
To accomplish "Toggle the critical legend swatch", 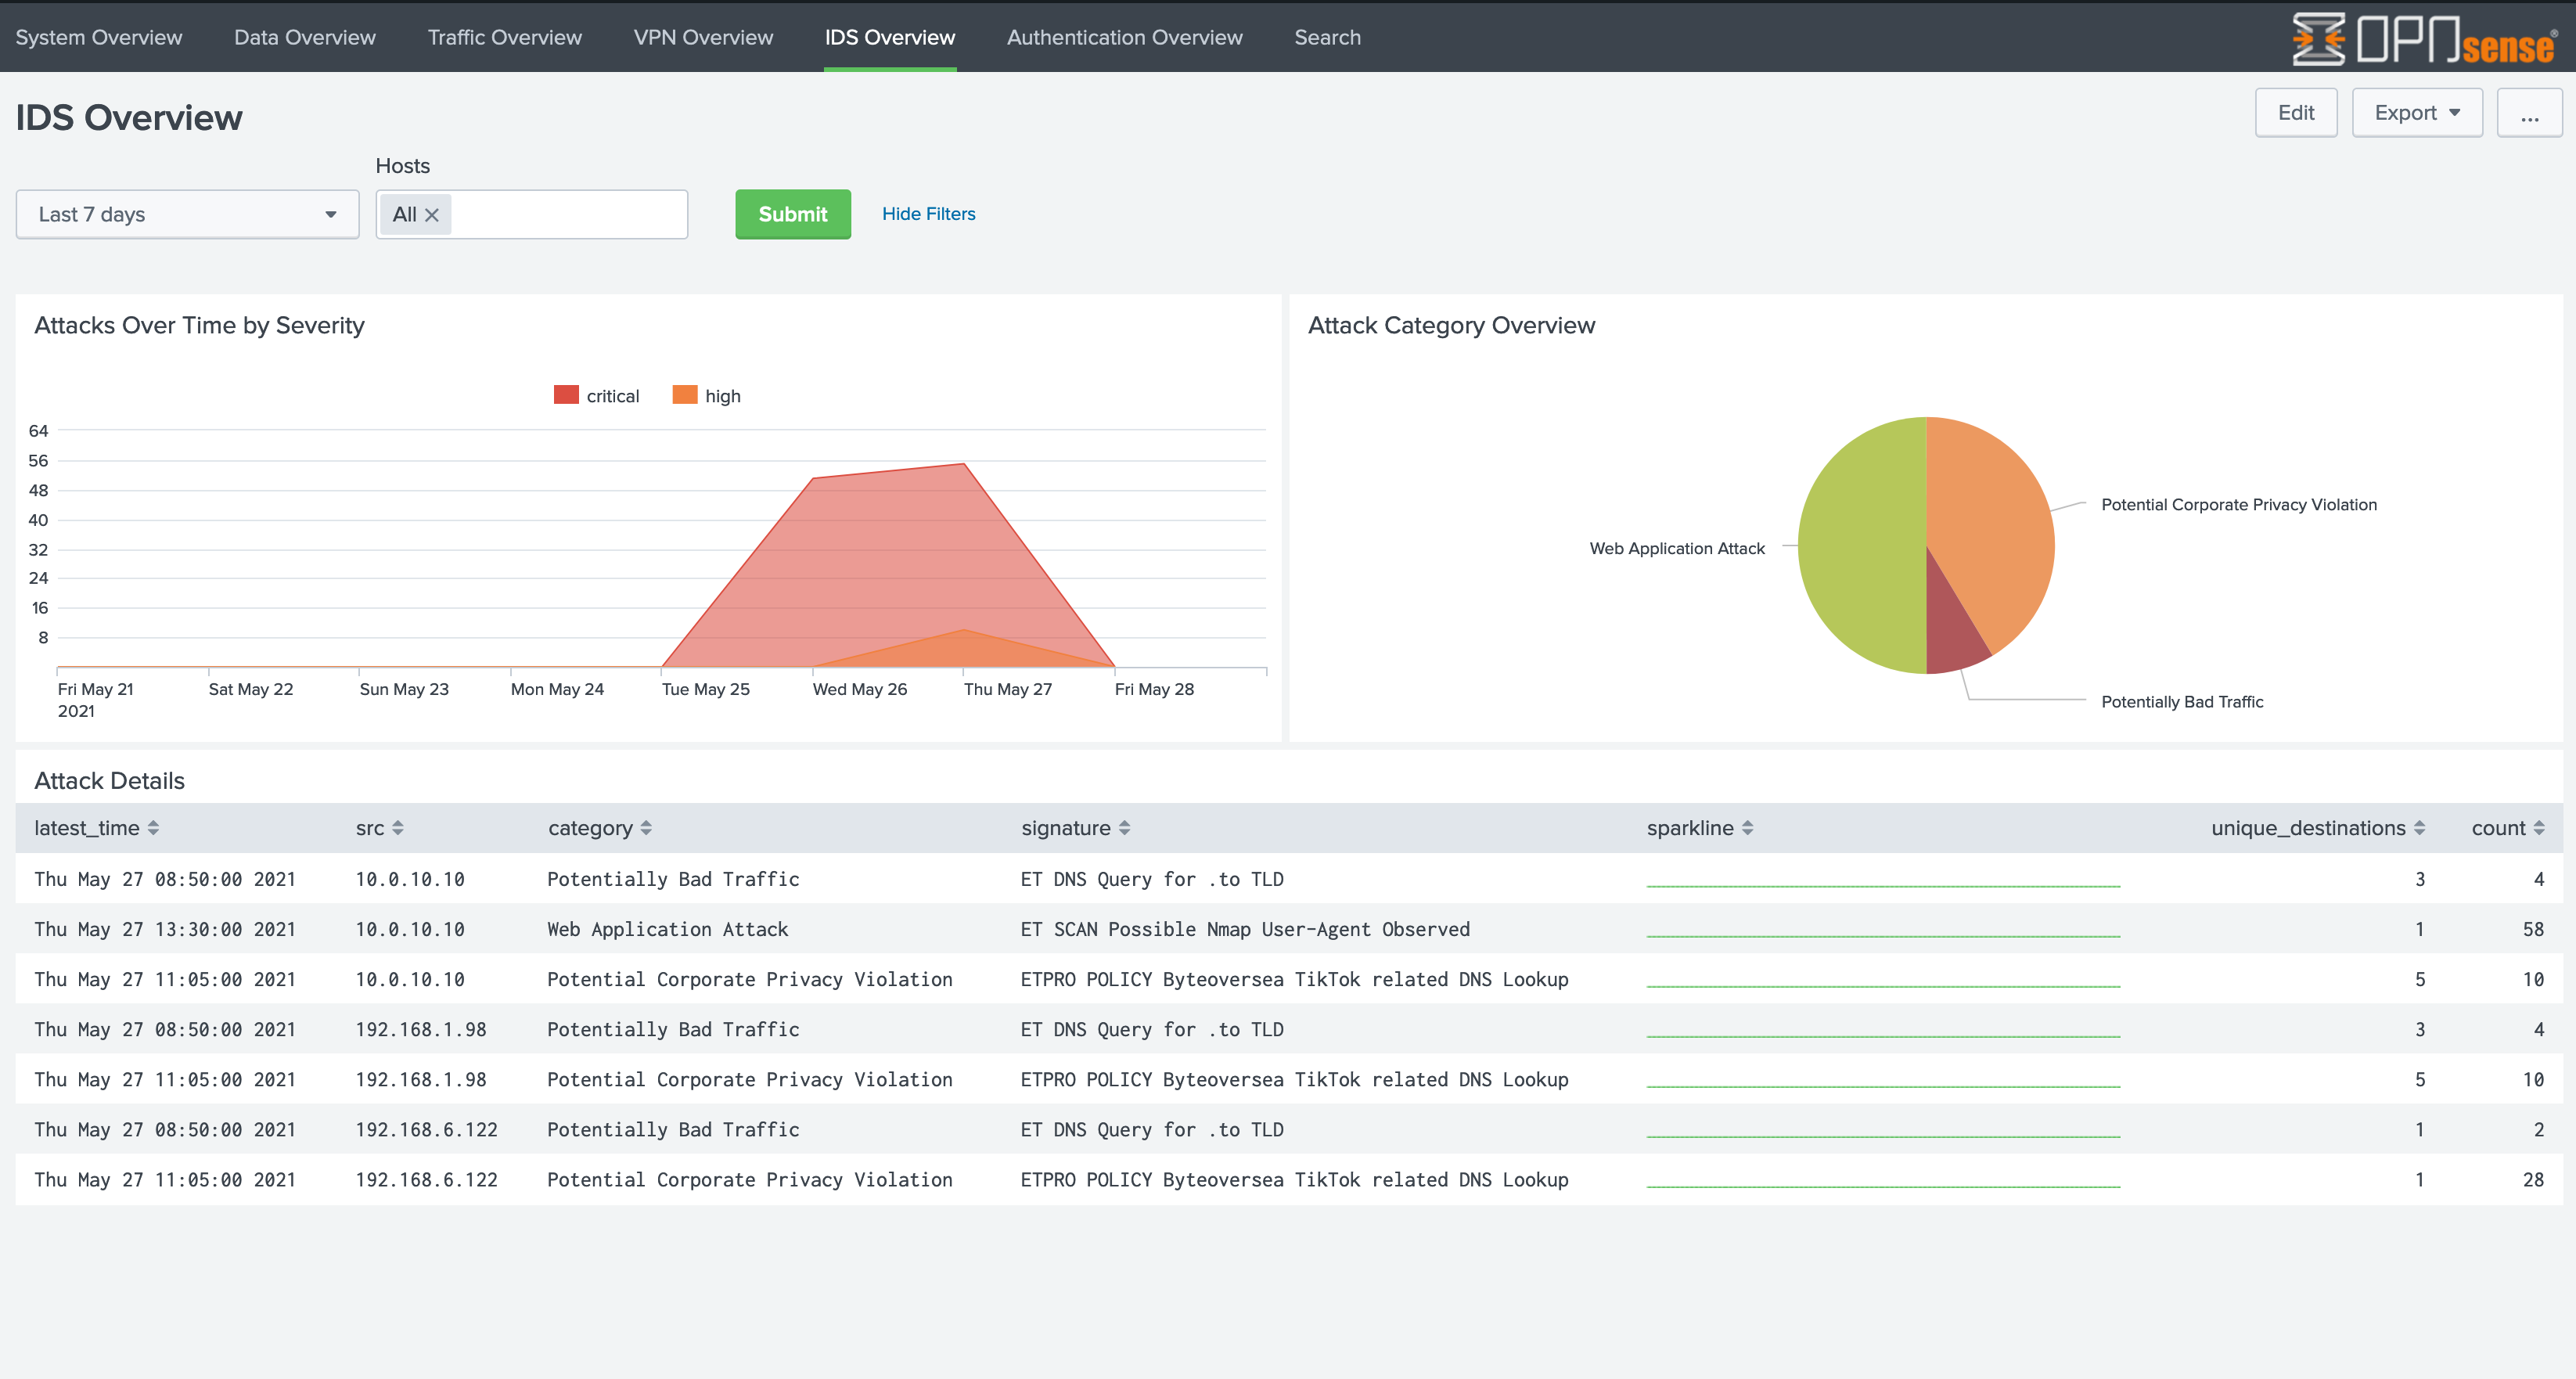I will (x=566, y=395).
